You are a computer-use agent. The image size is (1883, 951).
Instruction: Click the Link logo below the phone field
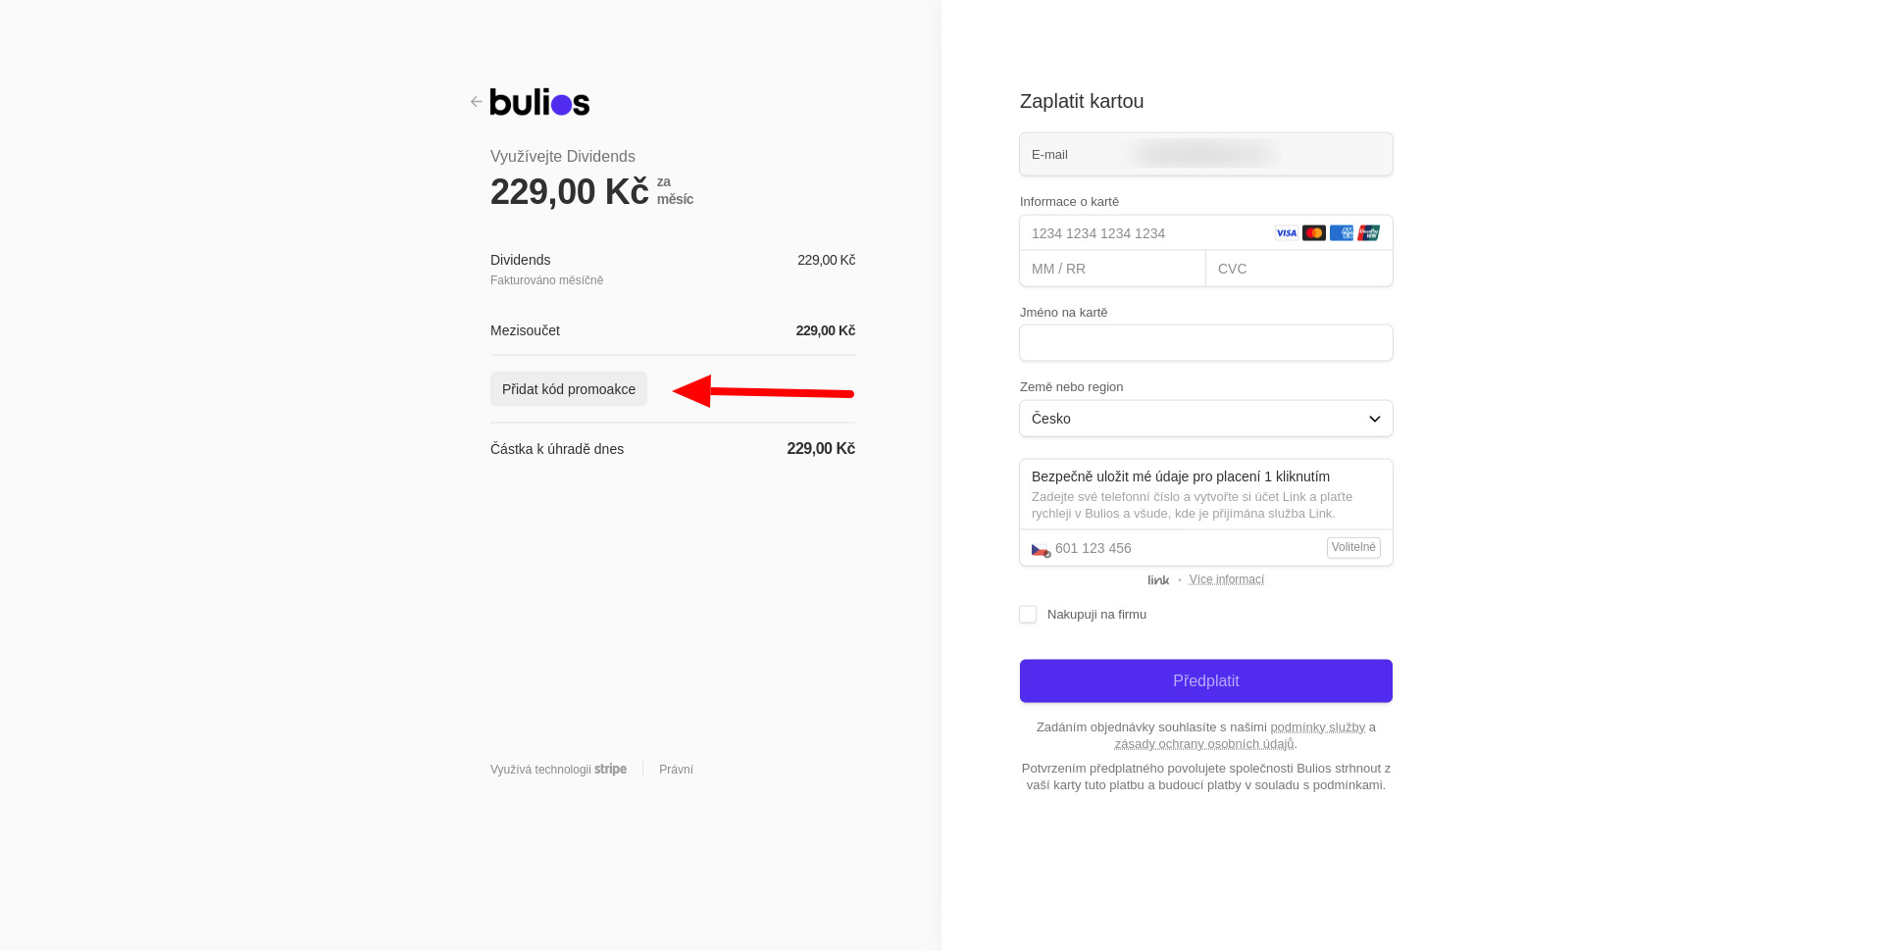click(1158, 580)
